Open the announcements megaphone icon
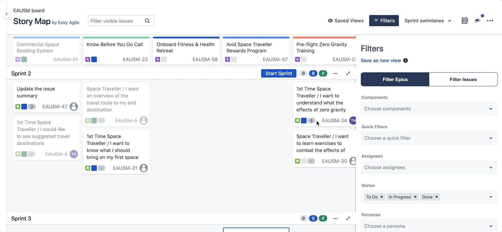This screenshot has height=232, width=502. (478, 21)
